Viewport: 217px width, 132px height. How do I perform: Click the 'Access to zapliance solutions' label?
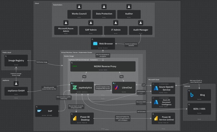(131, 45)
